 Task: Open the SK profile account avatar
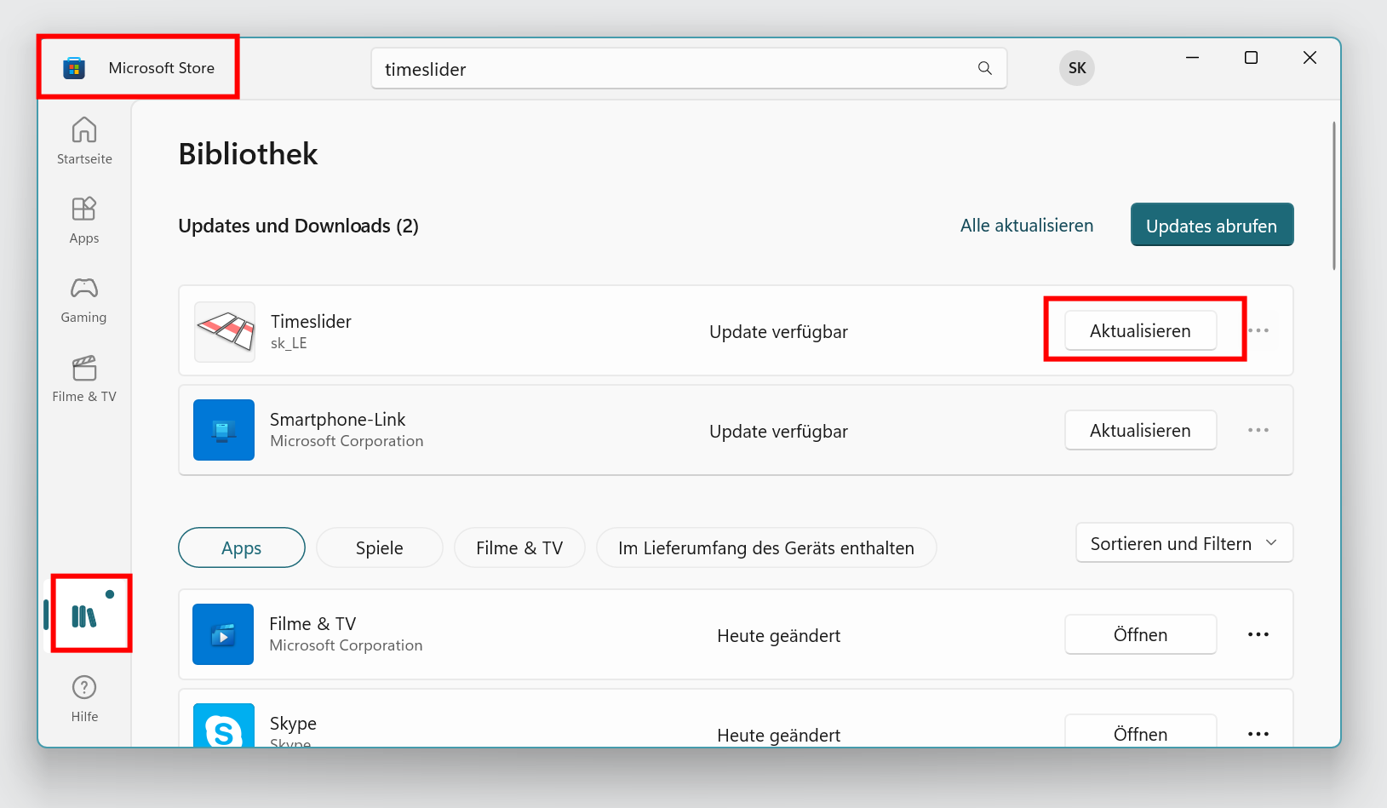(1076, 68)
